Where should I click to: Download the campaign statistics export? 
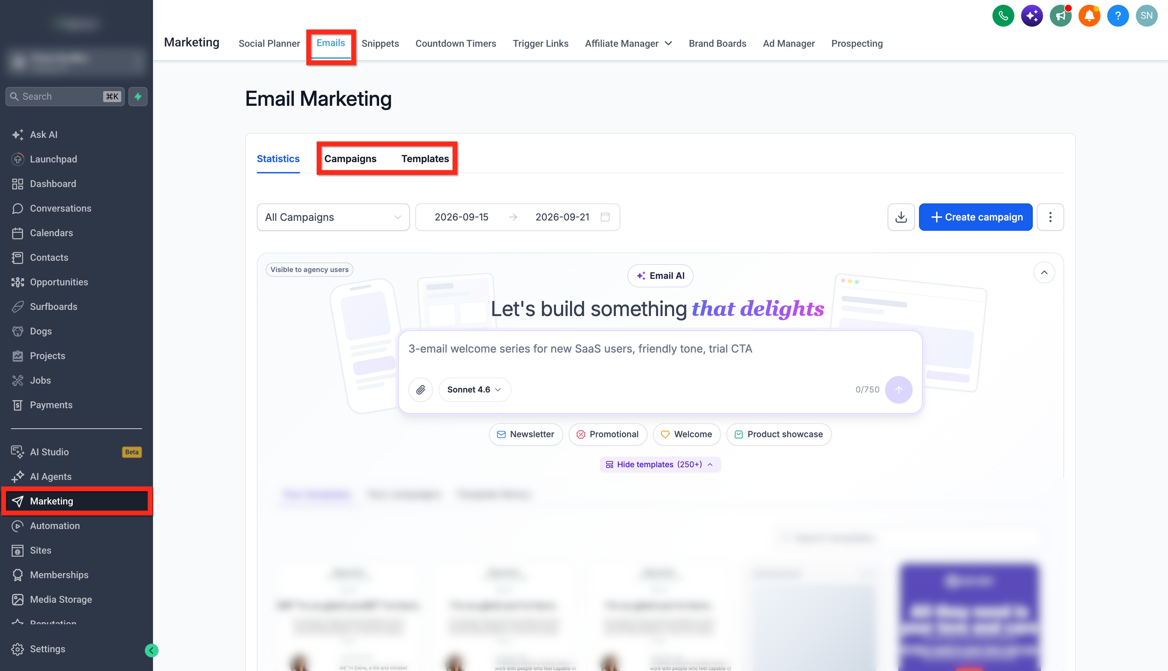click(x=901, y=217)
